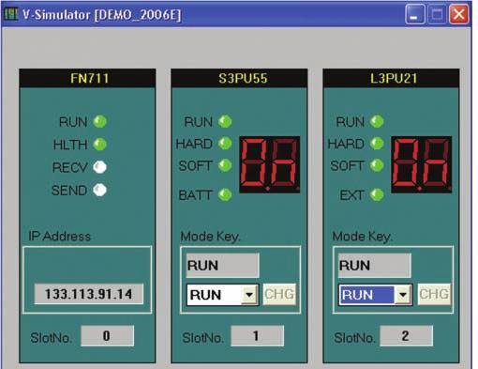This screenshot has height=369, width=478.
Task: Click the L3PU21 RUN indicator light
Action: [377, 122]
